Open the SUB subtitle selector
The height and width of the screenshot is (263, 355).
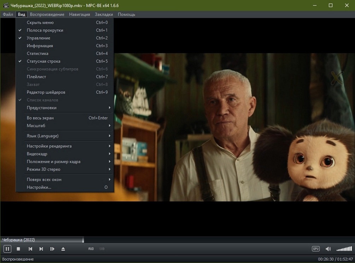[x=102, y=249]
